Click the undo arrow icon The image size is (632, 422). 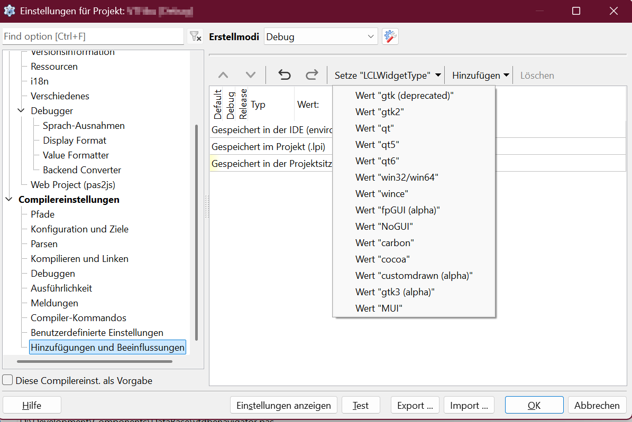point(284,76)
